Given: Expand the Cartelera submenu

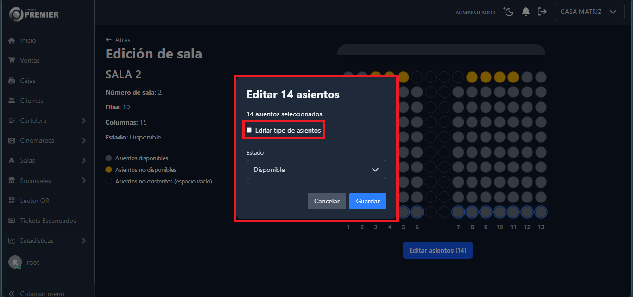Looking at the screenshot, I should coord(83,121).
